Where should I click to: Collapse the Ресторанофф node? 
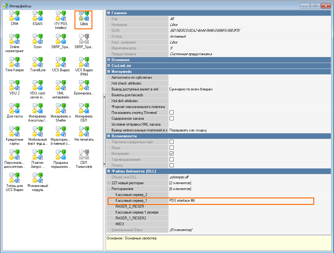pyautogui.click(x=108, y=189)
